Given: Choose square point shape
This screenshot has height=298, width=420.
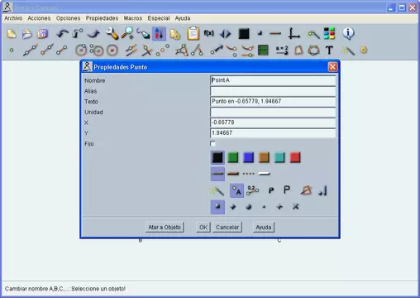Looking at the screenshot, I should [x=217, y=207].
